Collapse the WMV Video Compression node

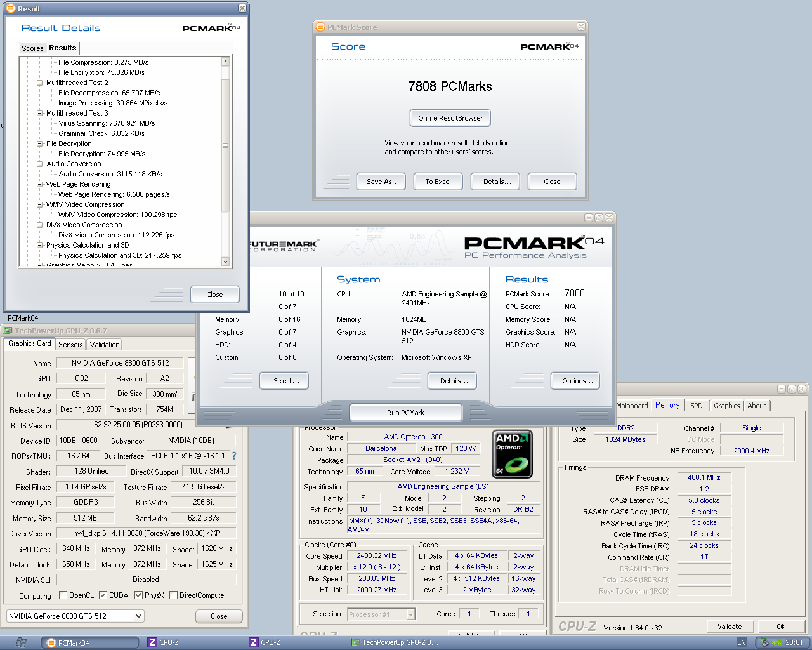tap(39, 204)
